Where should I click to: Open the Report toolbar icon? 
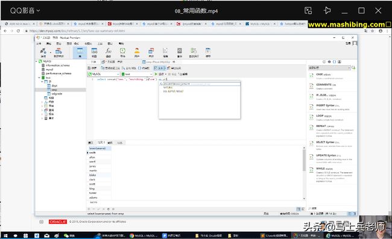click(x=165, y=52)
